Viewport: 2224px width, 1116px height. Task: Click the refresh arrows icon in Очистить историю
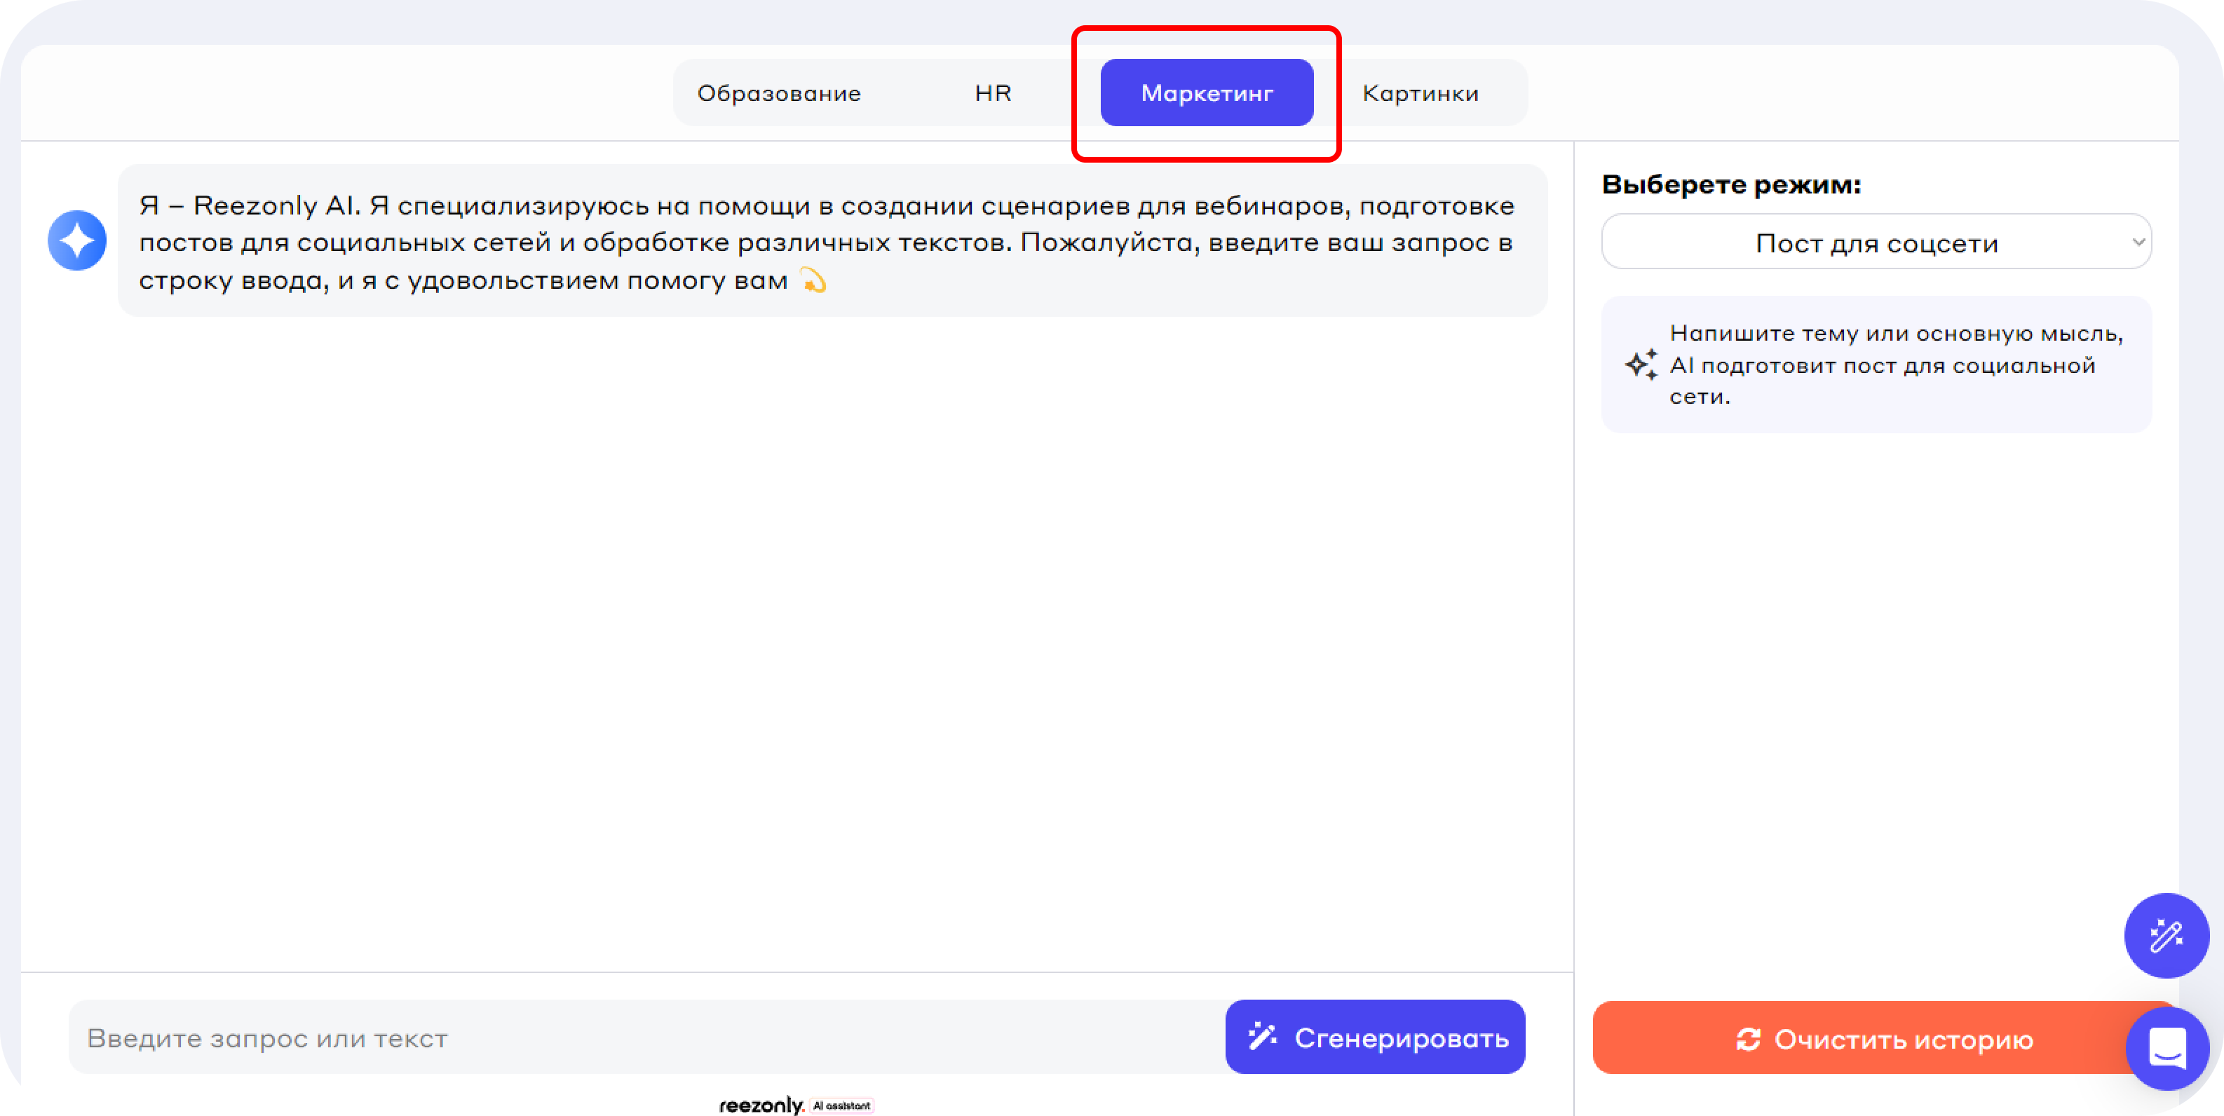pos(1749,1039)
